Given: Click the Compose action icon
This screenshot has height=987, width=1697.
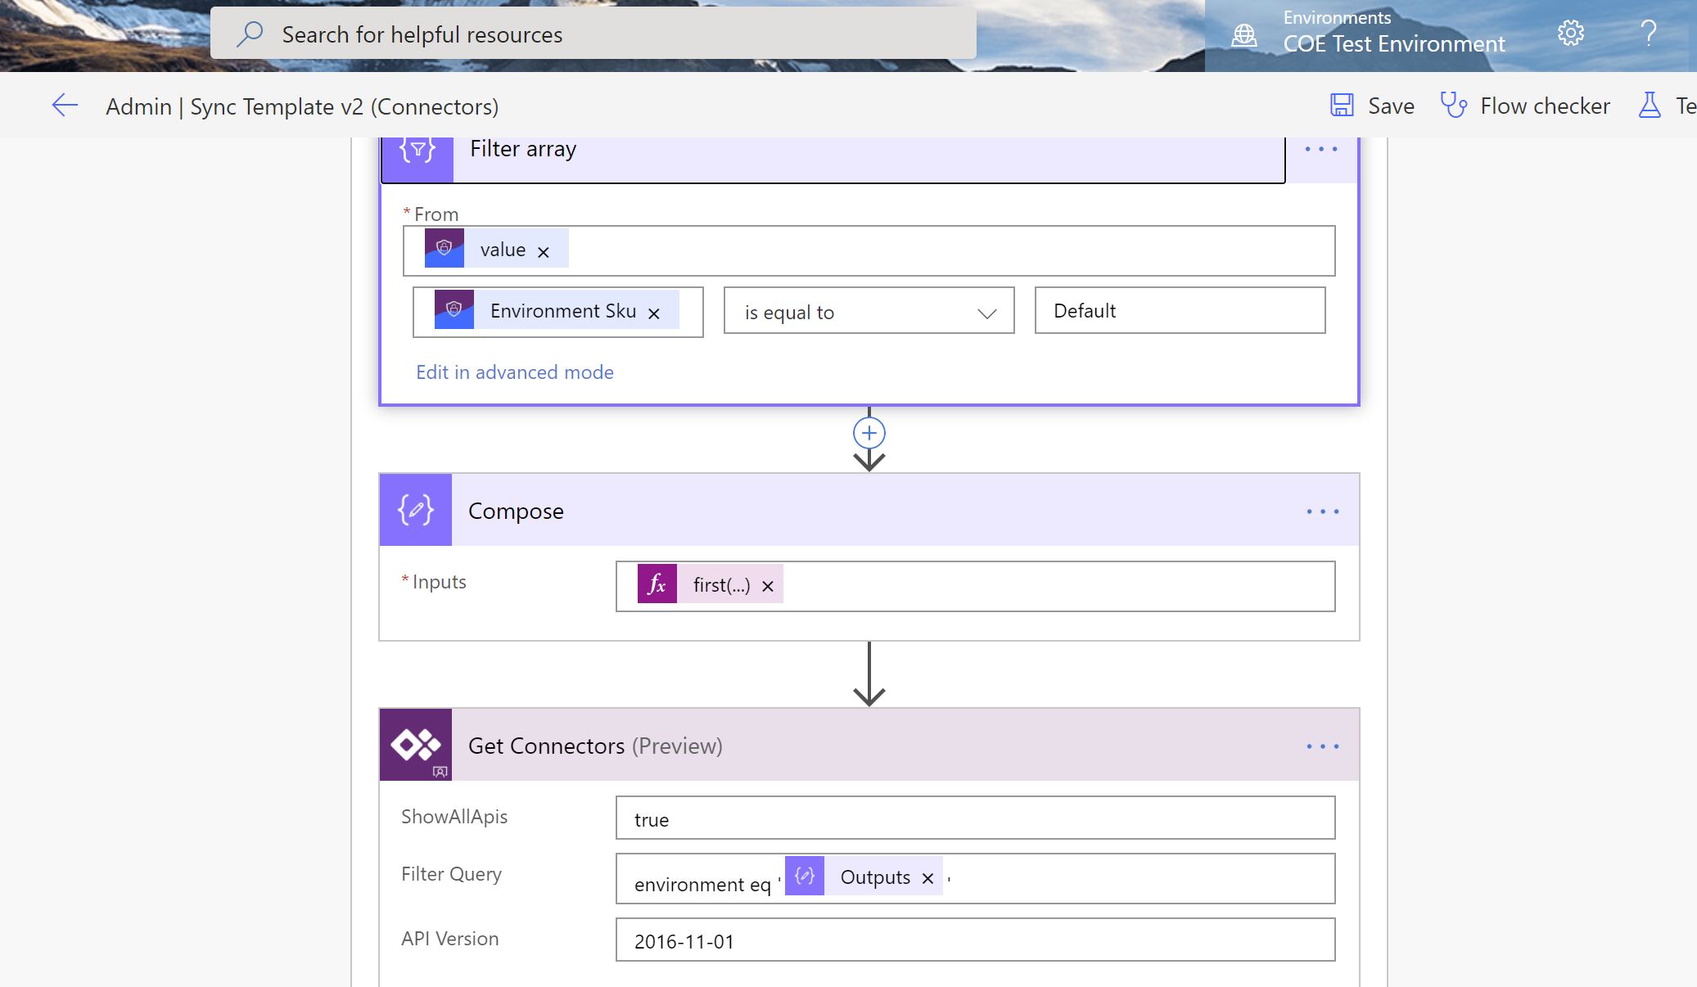Looking at the screenshot, I should click(x=416, y=509).
